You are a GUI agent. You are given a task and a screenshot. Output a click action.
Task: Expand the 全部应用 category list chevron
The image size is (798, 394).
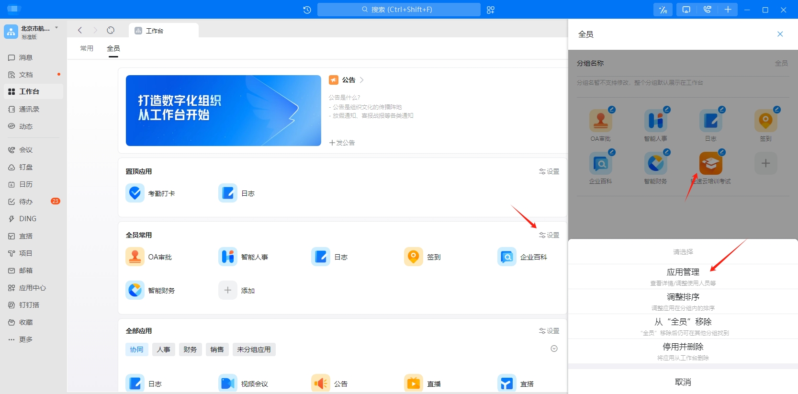click(554, 349)
